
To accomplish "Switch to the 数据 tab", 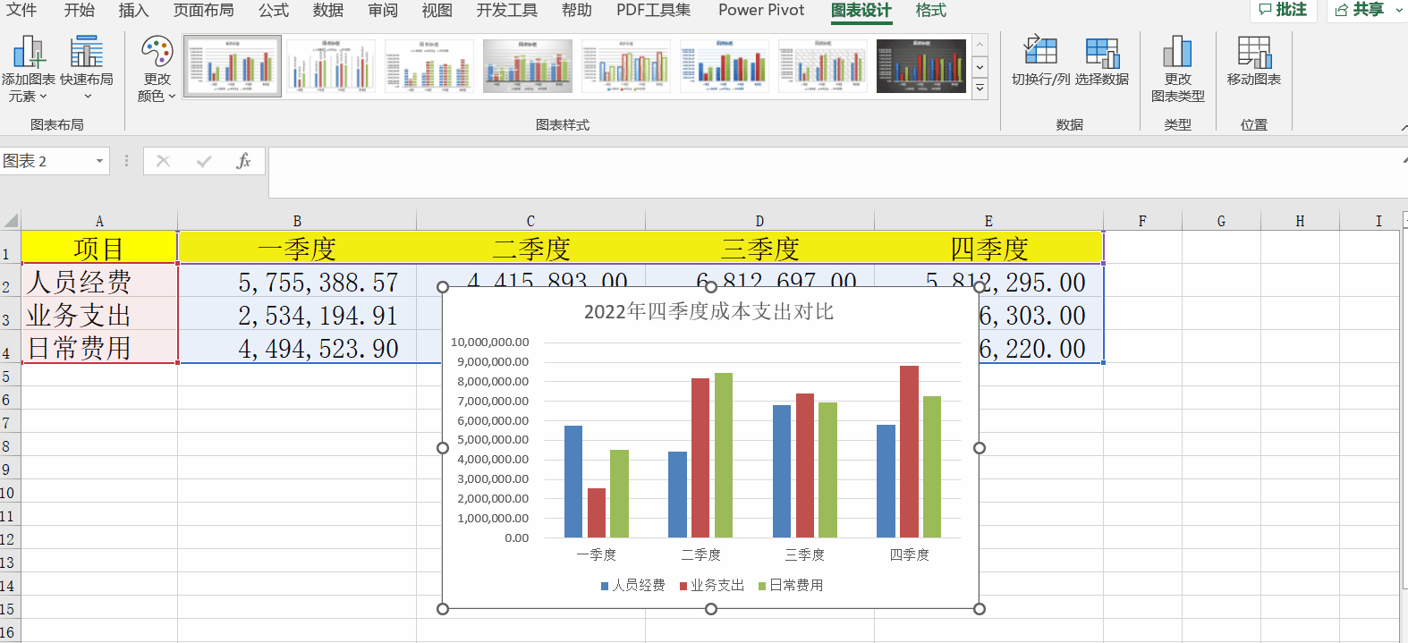I will click(328, 10).
